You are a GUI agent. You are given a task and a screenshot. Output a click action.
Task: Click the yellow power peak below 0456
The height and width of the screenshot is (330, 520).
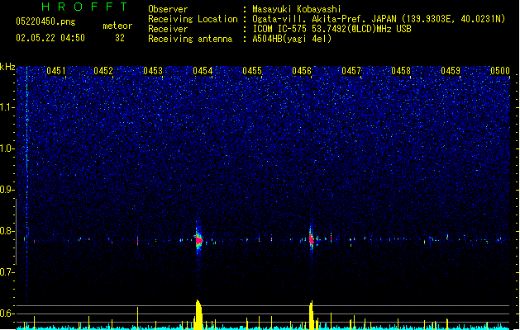click(x=311, y=315)
